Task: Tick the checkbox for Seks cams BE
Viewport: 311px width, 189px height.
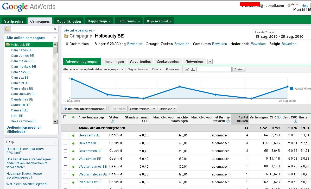Action: [x=65, y=135]
